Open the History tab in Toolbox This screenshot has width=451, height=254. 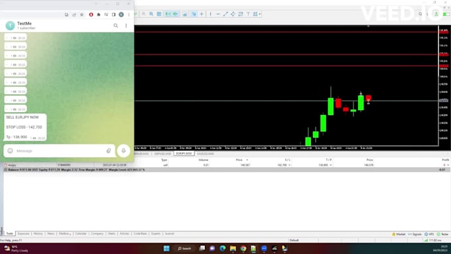click(38, 233)
